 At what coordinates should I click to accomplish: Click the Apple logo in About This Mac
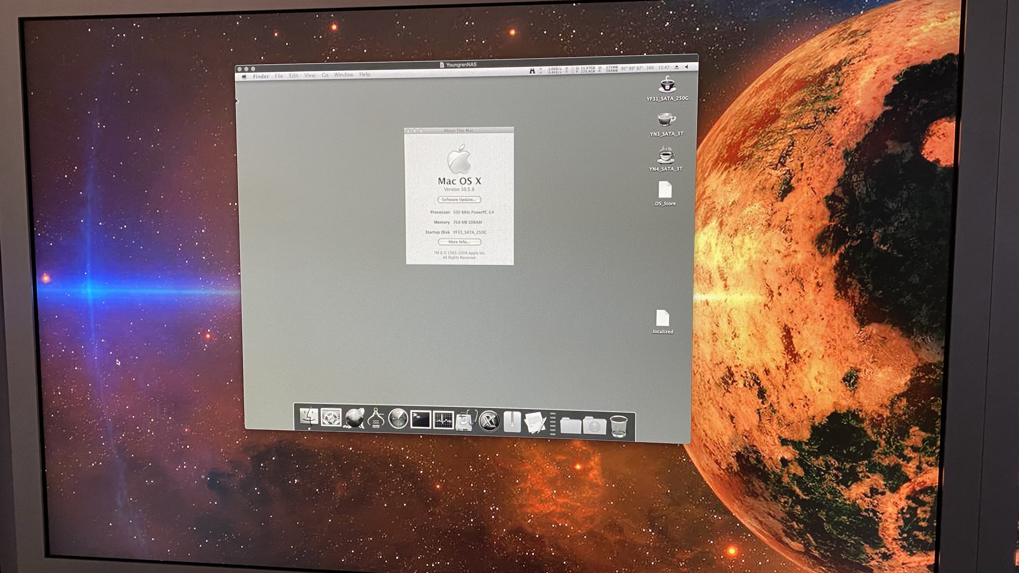tap(459, 159)
